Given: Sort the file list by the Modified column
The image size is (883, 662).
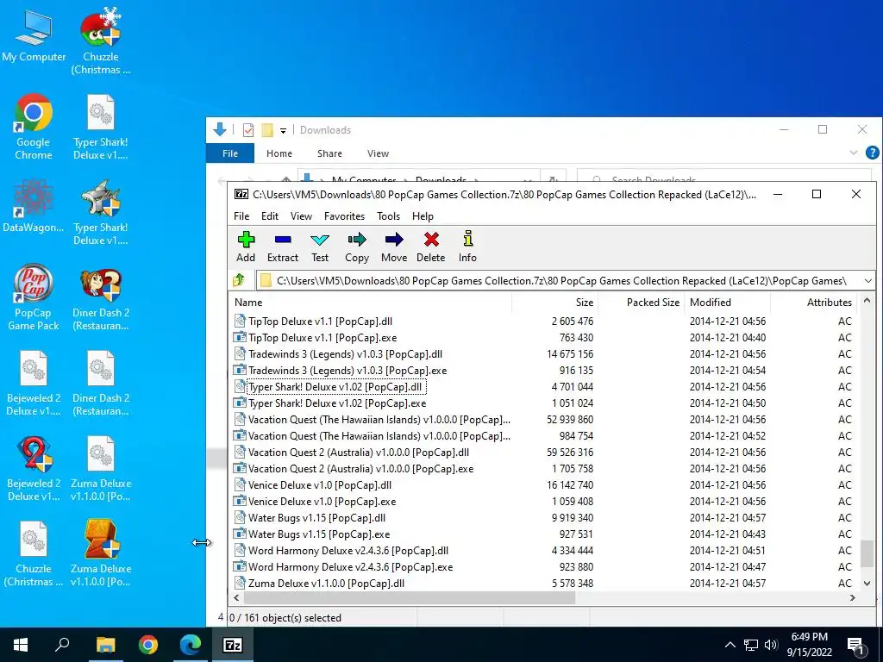Looking at the screenshot, I should (x=727, y=303).
